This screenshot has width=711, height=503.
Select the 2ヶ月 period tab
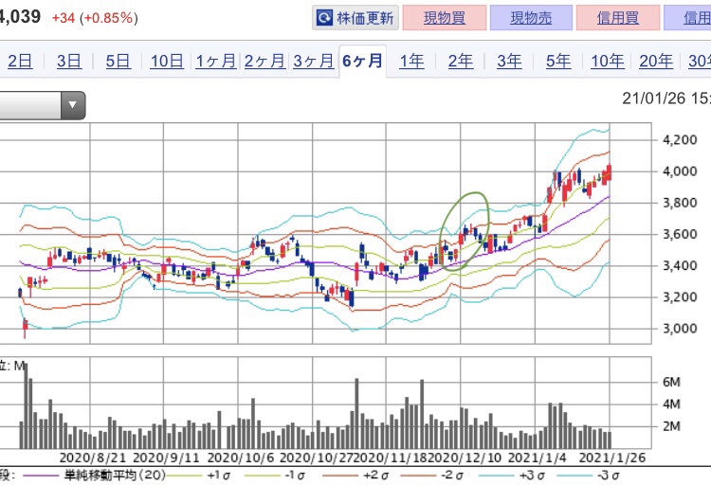click(x=264, y=62)
